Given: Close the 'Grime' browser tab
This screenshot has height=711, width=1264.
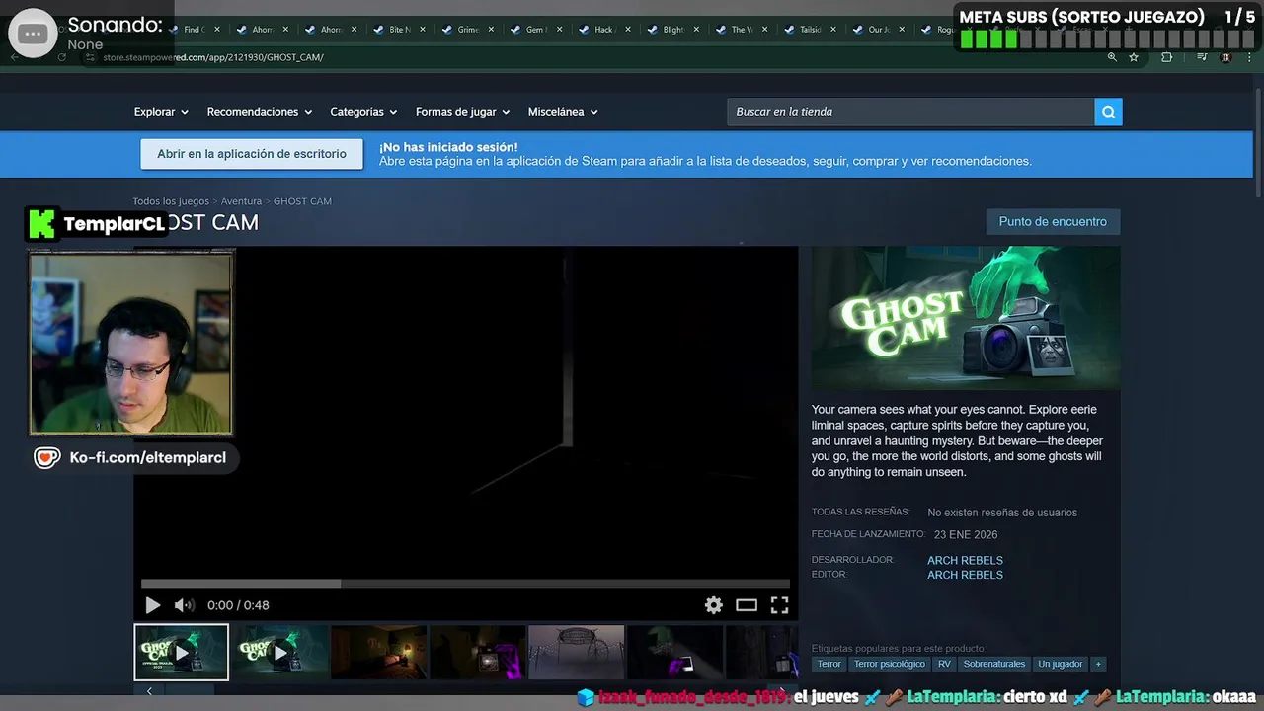Looking at the screenshot, I should tap(491, 30).
